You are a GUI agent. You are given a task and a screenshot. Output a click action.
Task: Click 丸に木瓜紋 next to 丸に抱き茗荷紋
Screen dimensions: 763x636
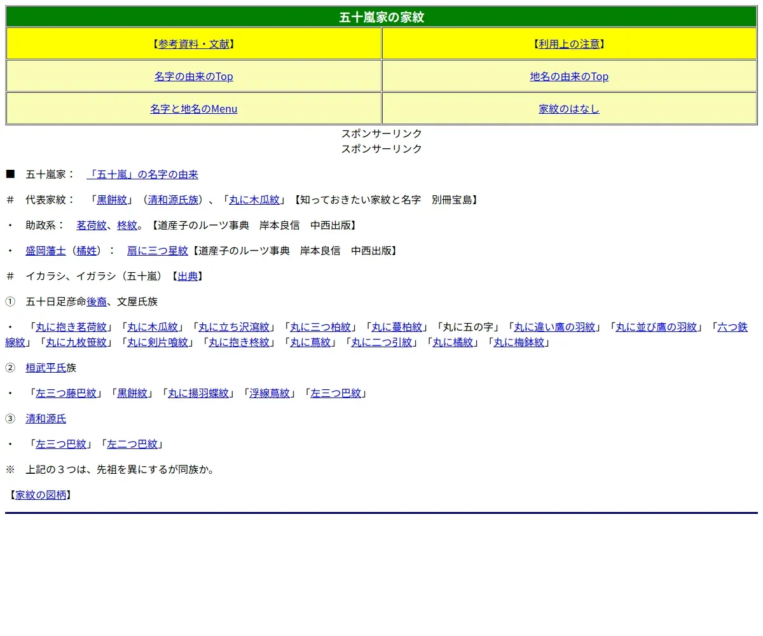pyautogui.click(x=153, y=327)
